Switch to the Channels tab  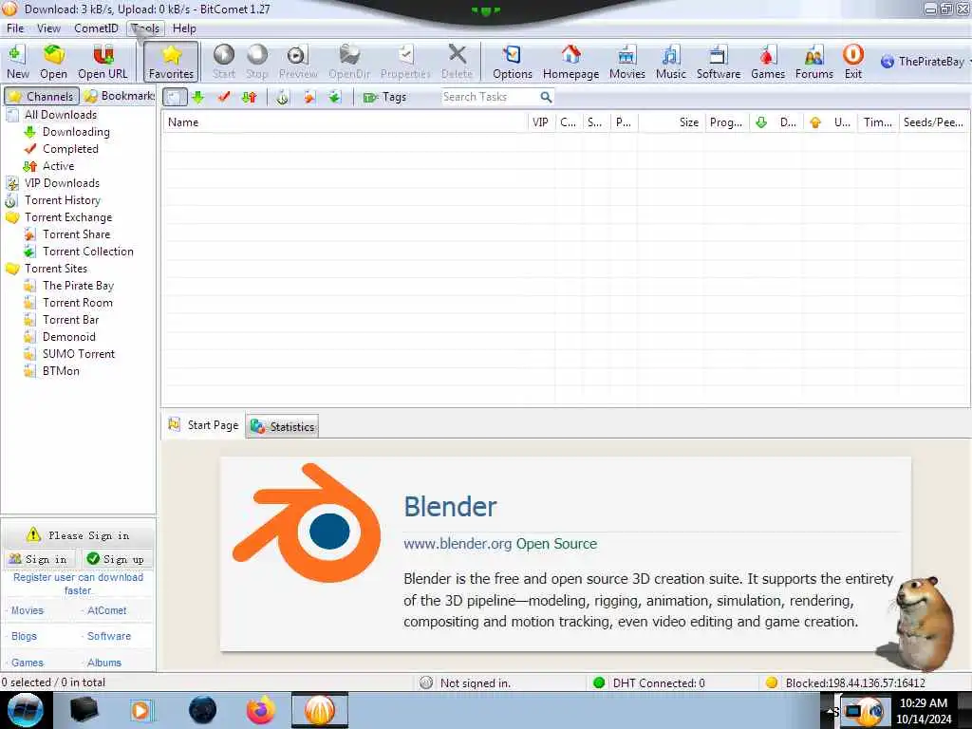click(42, 96)
